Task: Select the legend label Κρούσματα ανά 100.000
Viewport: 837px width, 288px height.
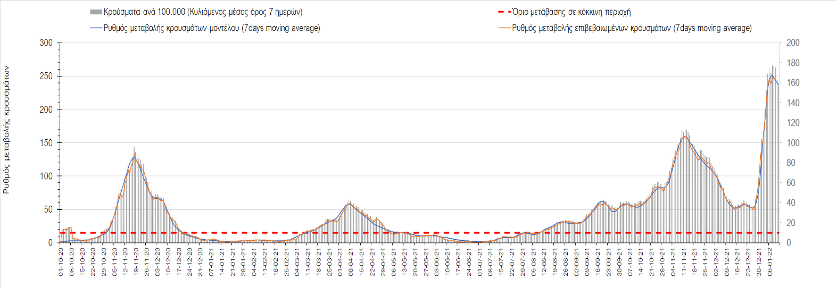Action: click(x=203, y=12)
